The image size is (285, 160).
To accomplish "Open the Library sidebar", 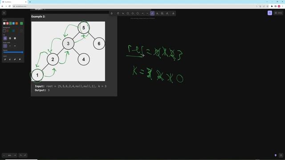I will coord(278,13).
